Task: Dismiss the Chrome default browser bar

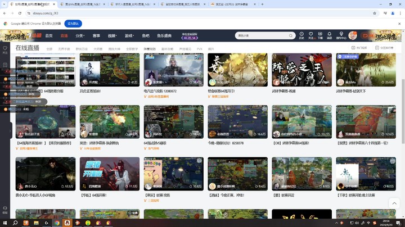Action: 399,24
